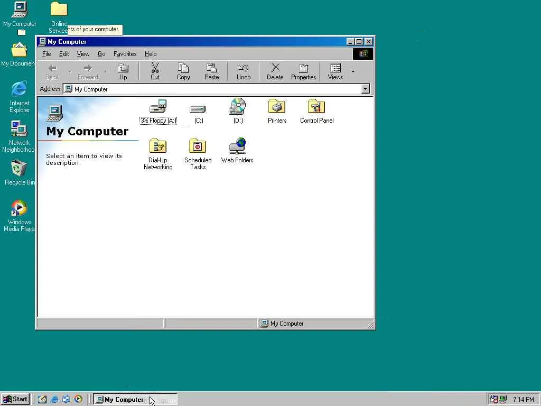Expand the Views dropdown arrow
This screenshot has width=541, height=406.
[x=353, y=71]
